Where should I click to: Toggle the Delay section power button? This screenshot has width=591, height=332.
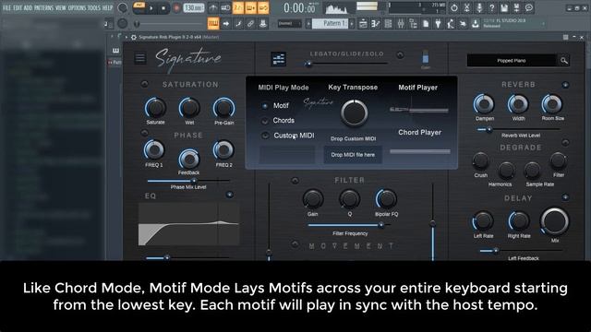pos(565,196)
